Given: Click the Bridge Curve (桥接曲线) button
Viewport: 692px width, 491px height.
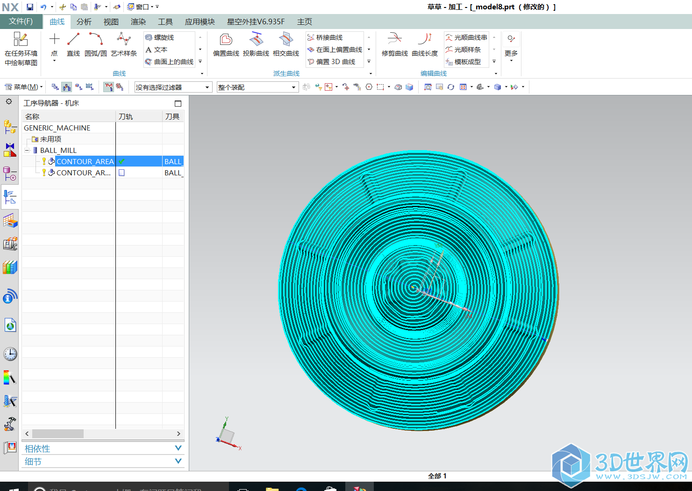Looking at the screenshot, I should 325,37.
